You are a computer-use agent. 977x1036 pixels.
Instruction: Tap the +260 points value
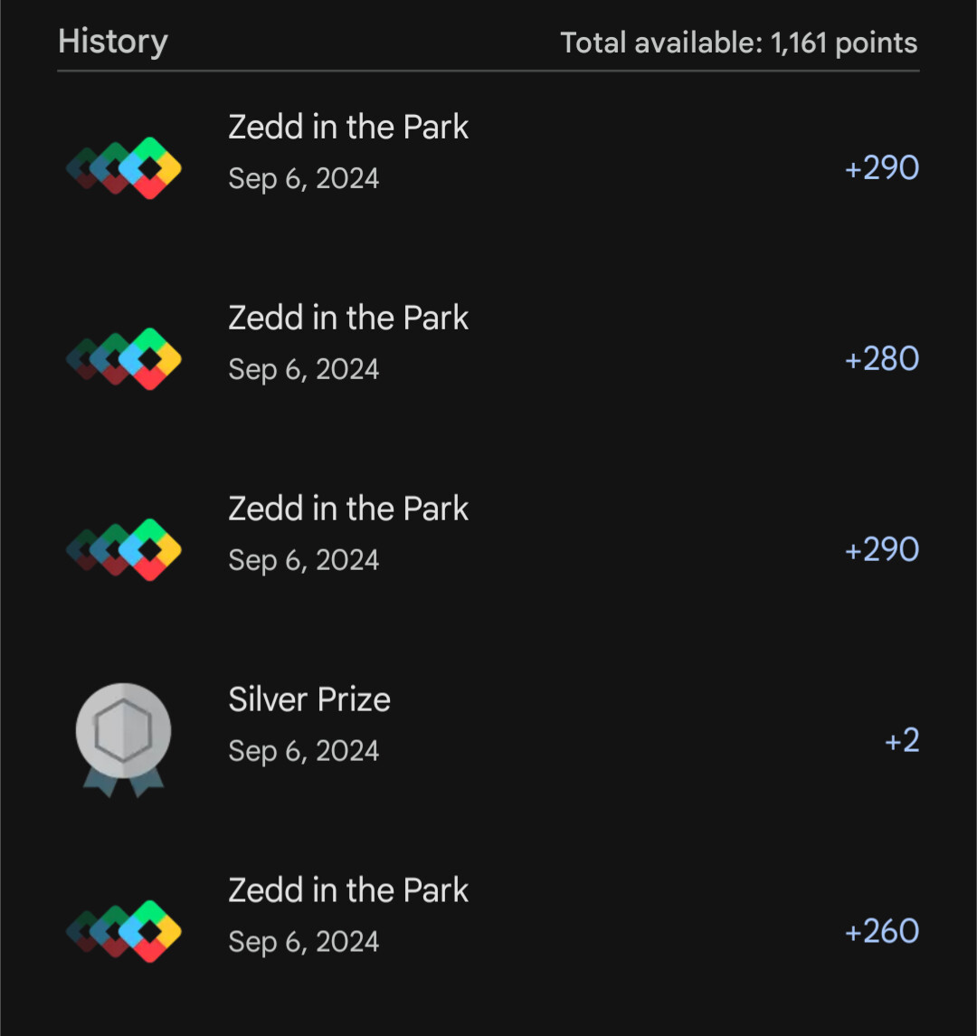pyautogui.click(x=881, y=932)
